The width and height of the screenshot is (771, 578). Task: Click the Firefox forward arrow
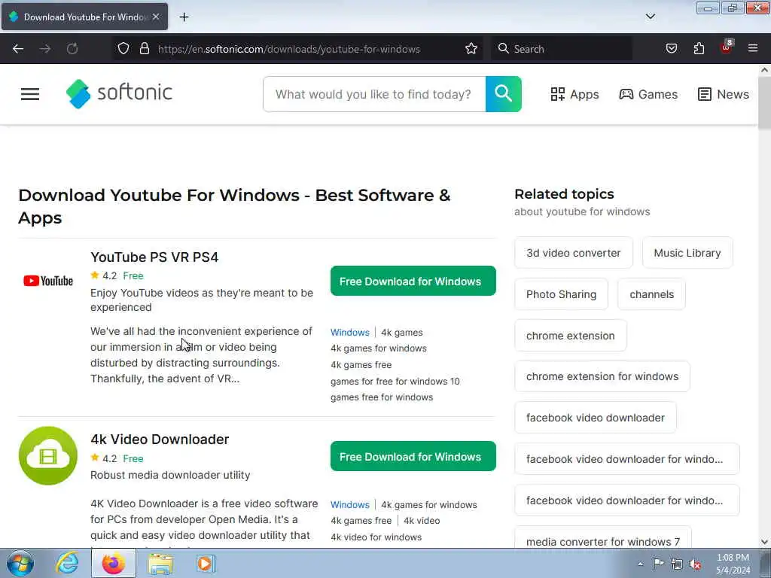tap(45, 49)
